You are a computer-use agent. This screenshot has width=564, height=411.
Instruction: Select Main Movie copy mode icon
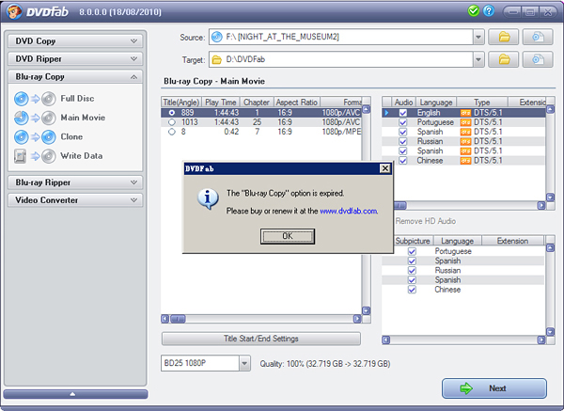tap(35, 118)
